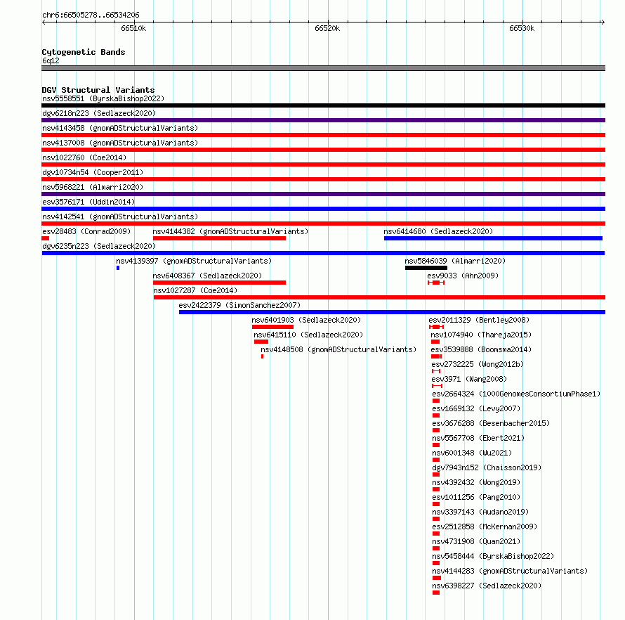Click the nsv4392432 (Wong2019) label

[x=476, y=482]
